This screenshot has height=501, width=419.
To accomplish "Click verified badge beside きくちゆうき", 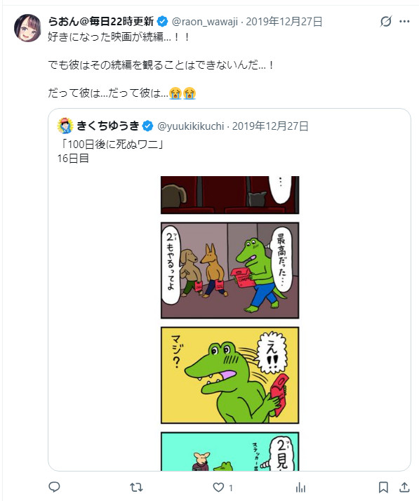I will 147,126.
